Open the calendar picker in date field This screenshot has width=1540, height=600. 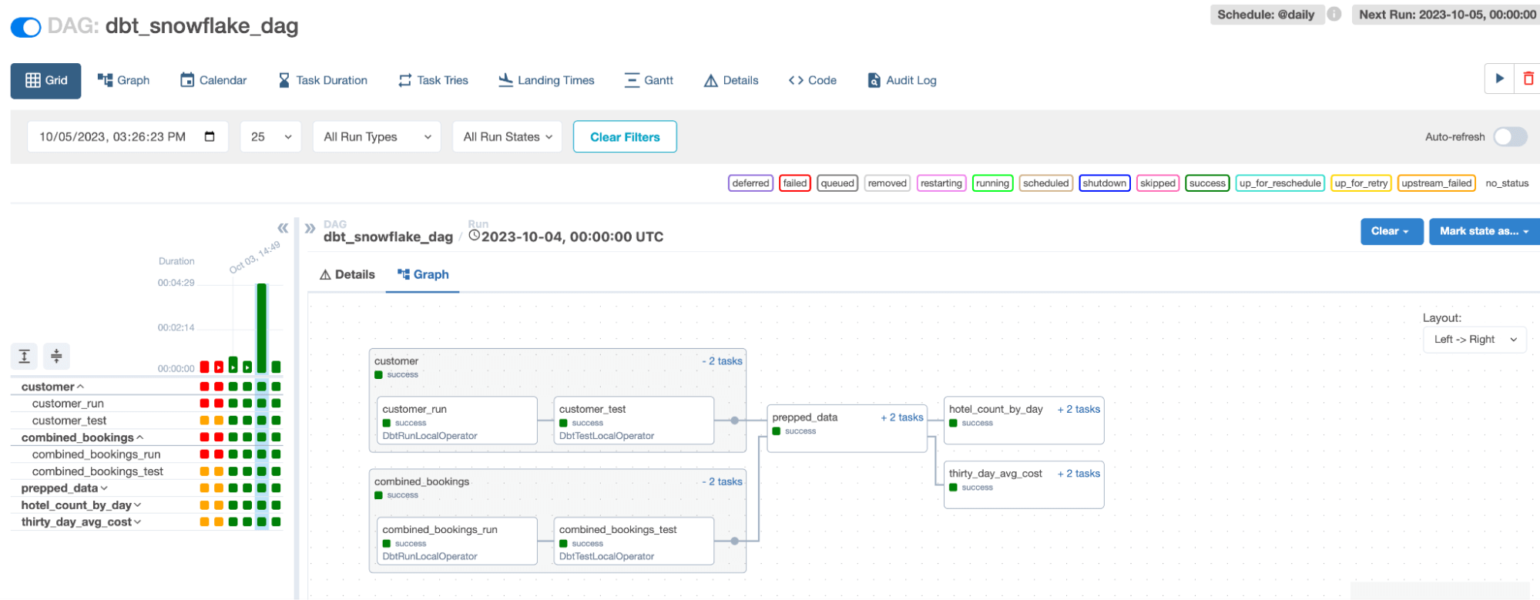(x=210, y=137)
